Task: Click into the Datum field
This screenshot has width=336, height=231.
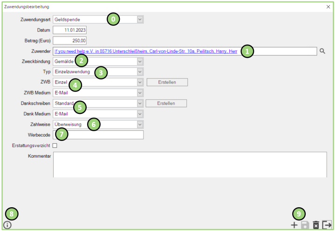Action: pyautogui.click(x=70, y=30)
